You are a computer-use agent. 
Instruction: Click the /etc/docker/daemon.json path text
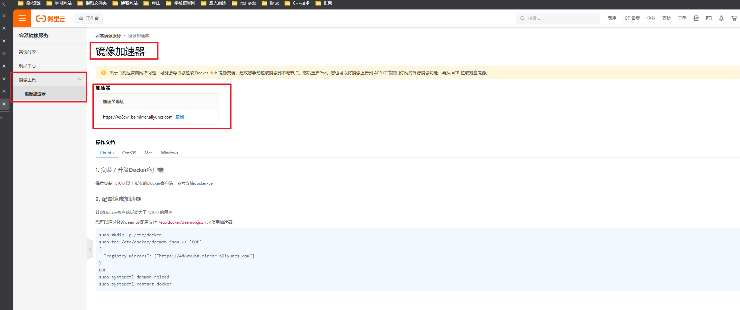182,222
